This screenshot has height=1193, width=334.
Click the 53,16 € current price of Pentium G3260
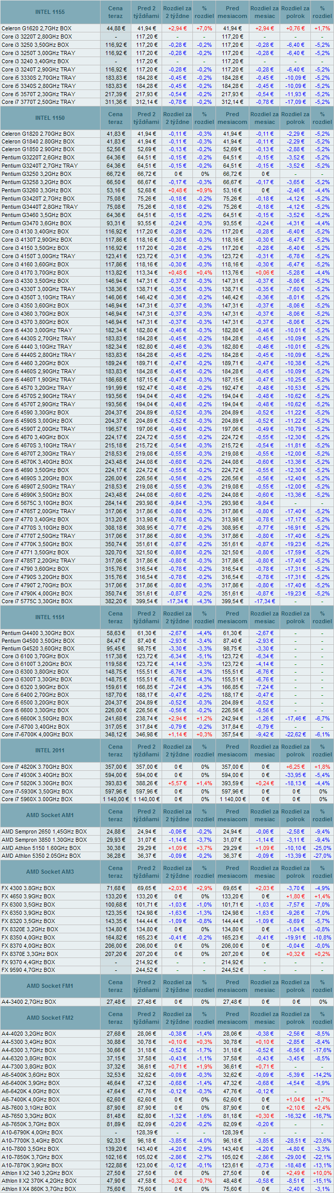[x=116, y=190]
